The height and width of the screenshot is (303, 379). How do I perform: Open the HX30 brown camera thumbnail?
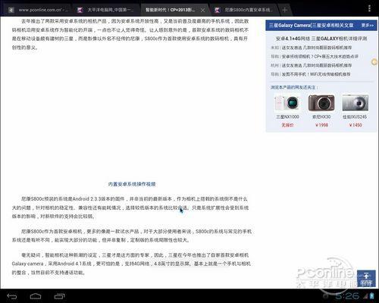click(x=321, y=103)
